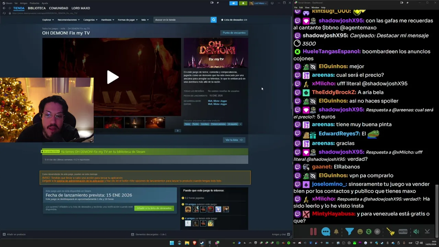The height and width of the screenshot is (247, 439).
Task: Type in Buscar en la tienda search field
Action: [182, 20]
